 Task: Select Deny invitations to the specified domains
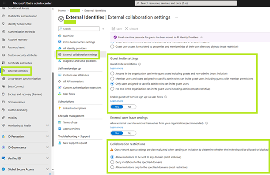click(x=112, y=162)
